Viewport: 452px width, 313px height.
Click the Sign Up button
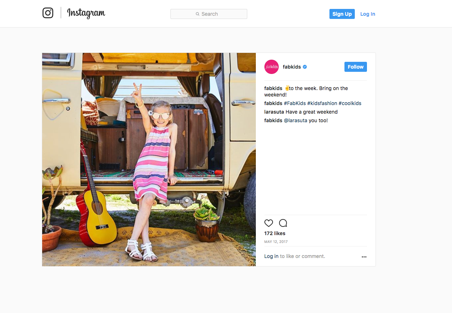coord(342,14)
